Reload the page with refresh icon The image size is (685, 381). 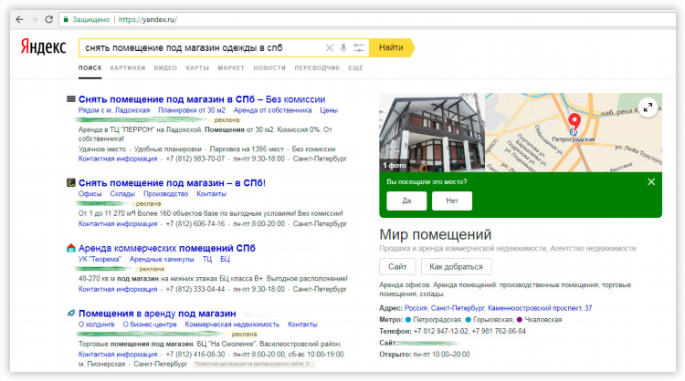coord(49,20)
